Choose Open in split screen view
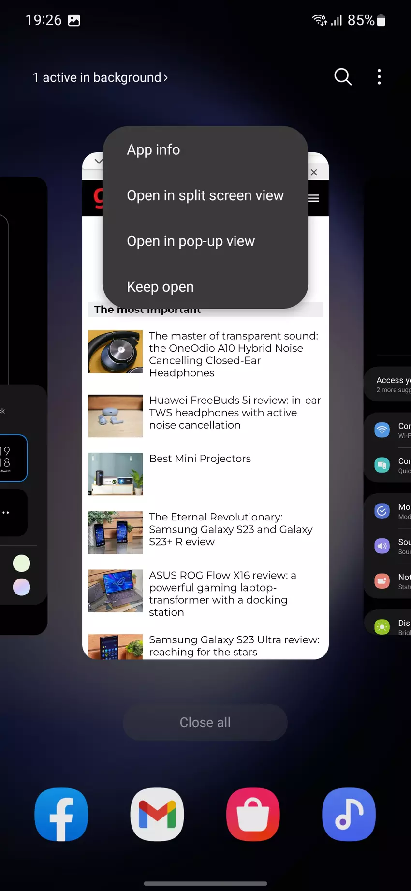The image size is (411, 891). coord(205,195)
